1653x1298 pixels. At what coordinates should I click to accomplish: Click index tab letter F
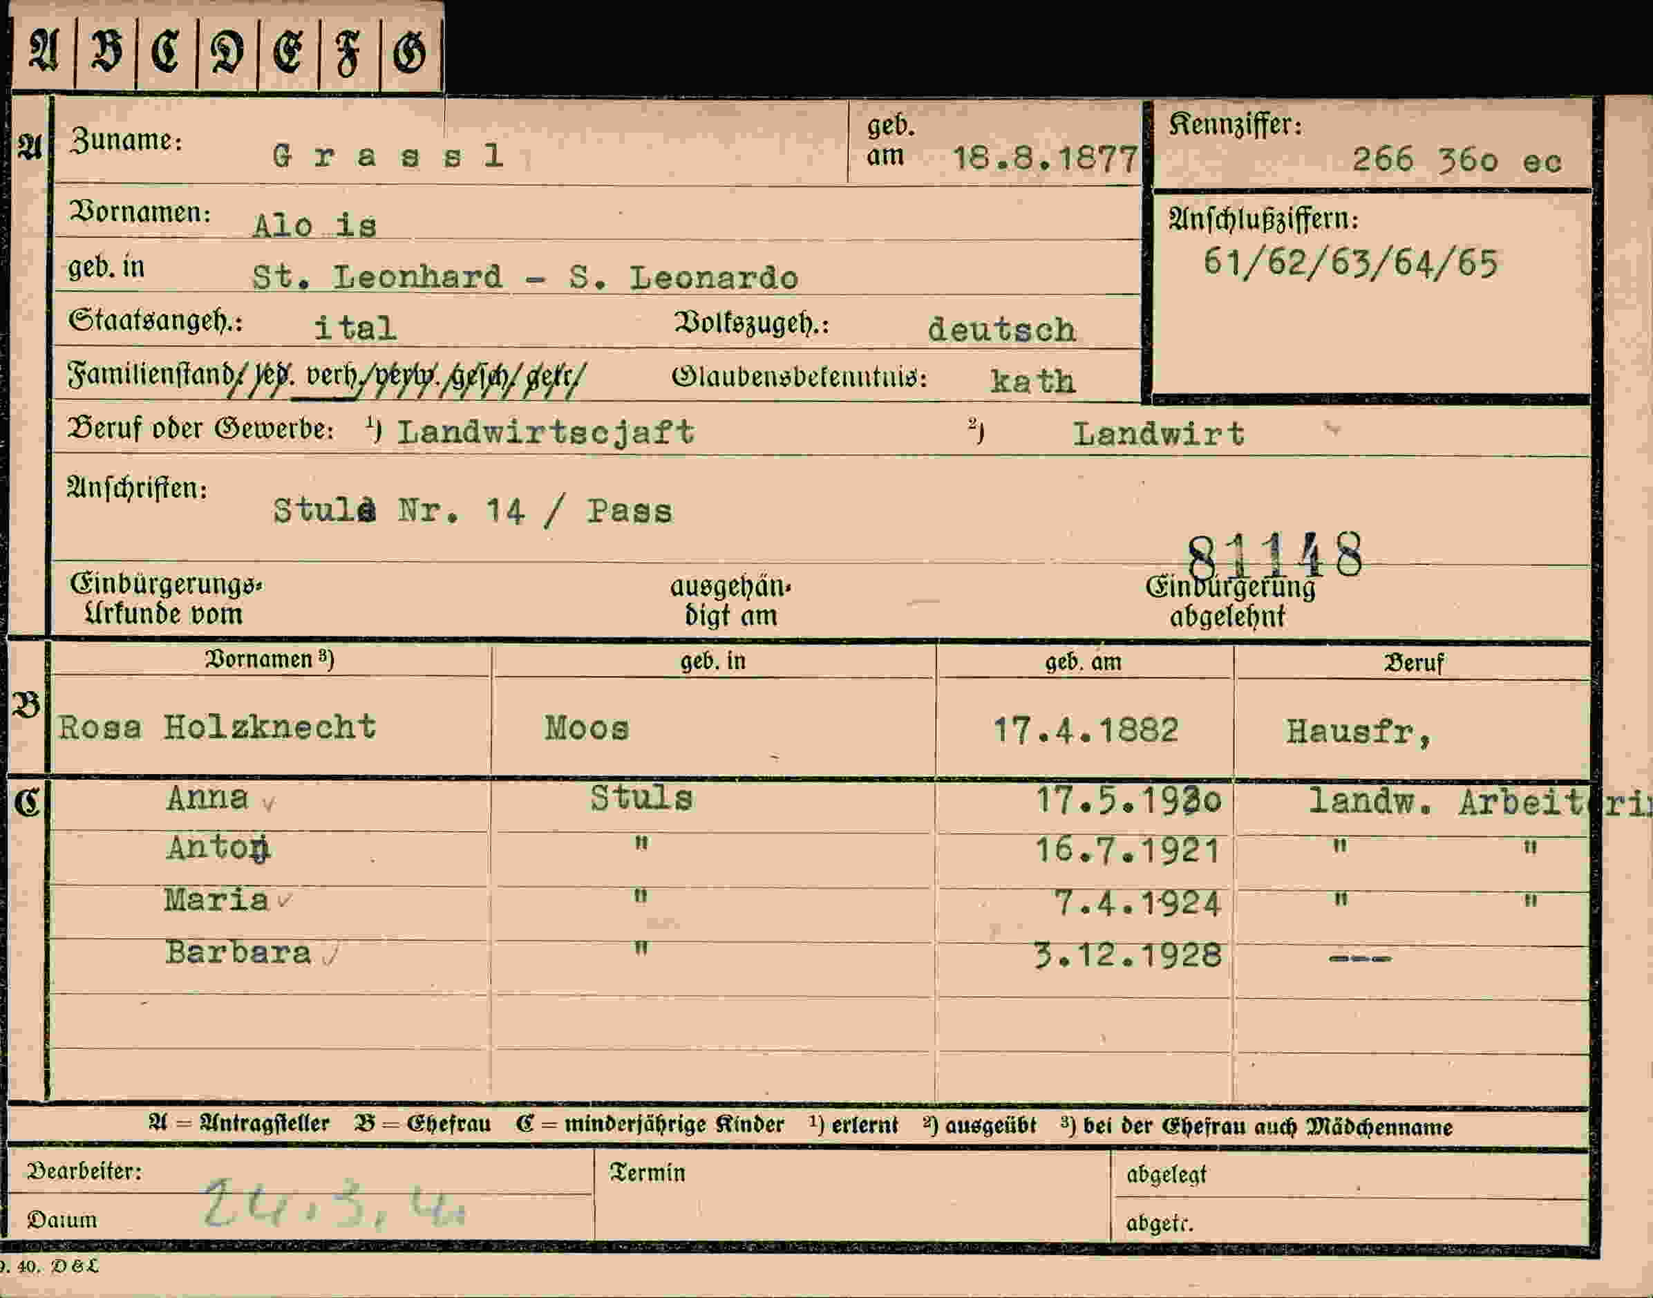coord(348,55)
